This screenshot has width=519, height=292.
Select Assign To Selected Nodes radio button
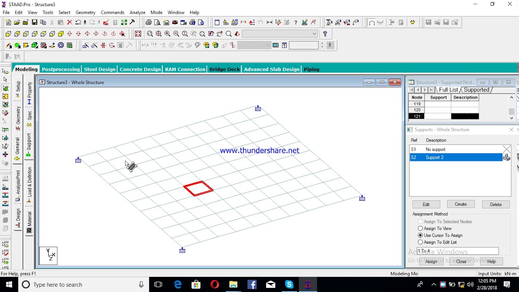click(420, 221)
